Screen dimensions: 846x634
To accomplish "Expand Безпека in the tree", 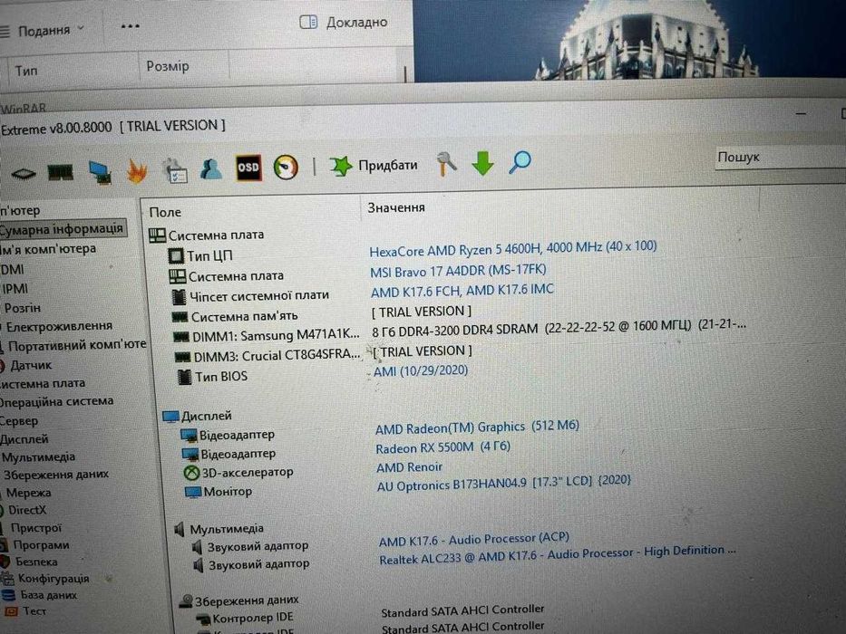I will click(x=36, y=562).
